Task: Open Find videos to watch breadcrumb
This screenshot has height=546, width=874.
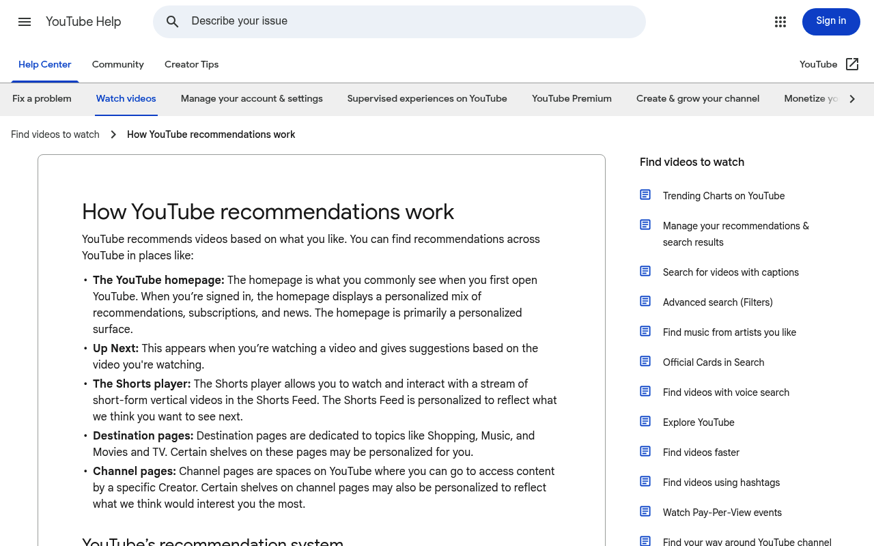Action: [x=55, y=134]
